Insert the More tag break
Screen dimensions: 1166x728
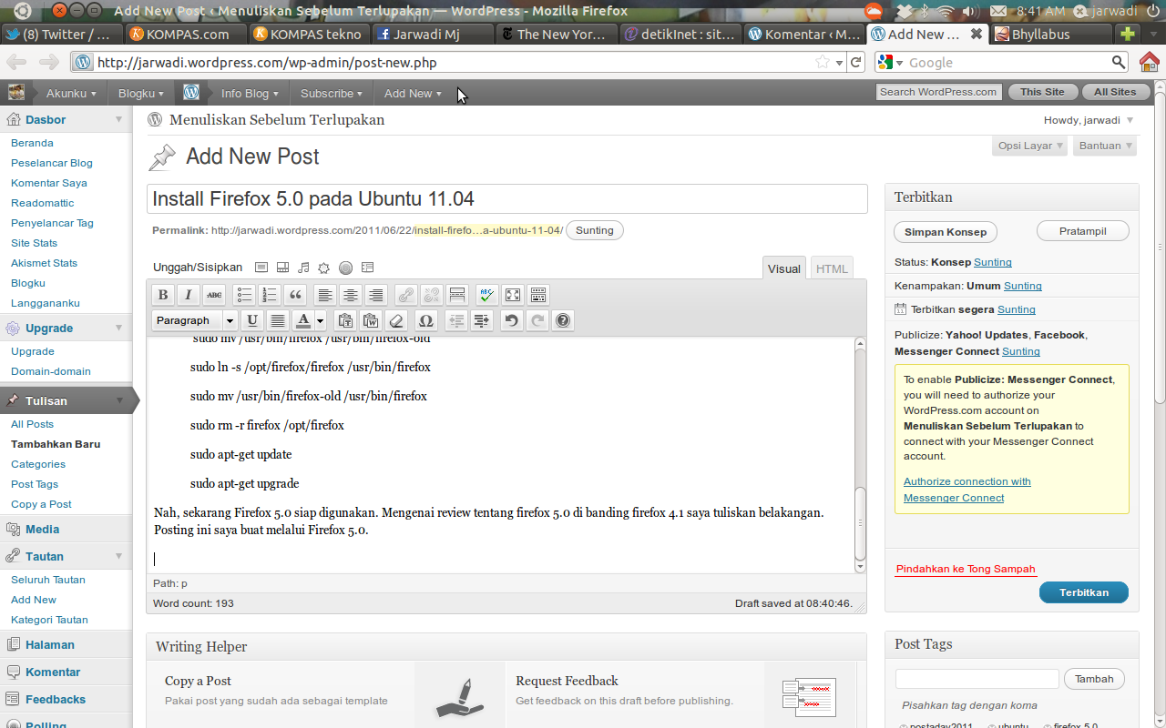[x=457, y=295]
